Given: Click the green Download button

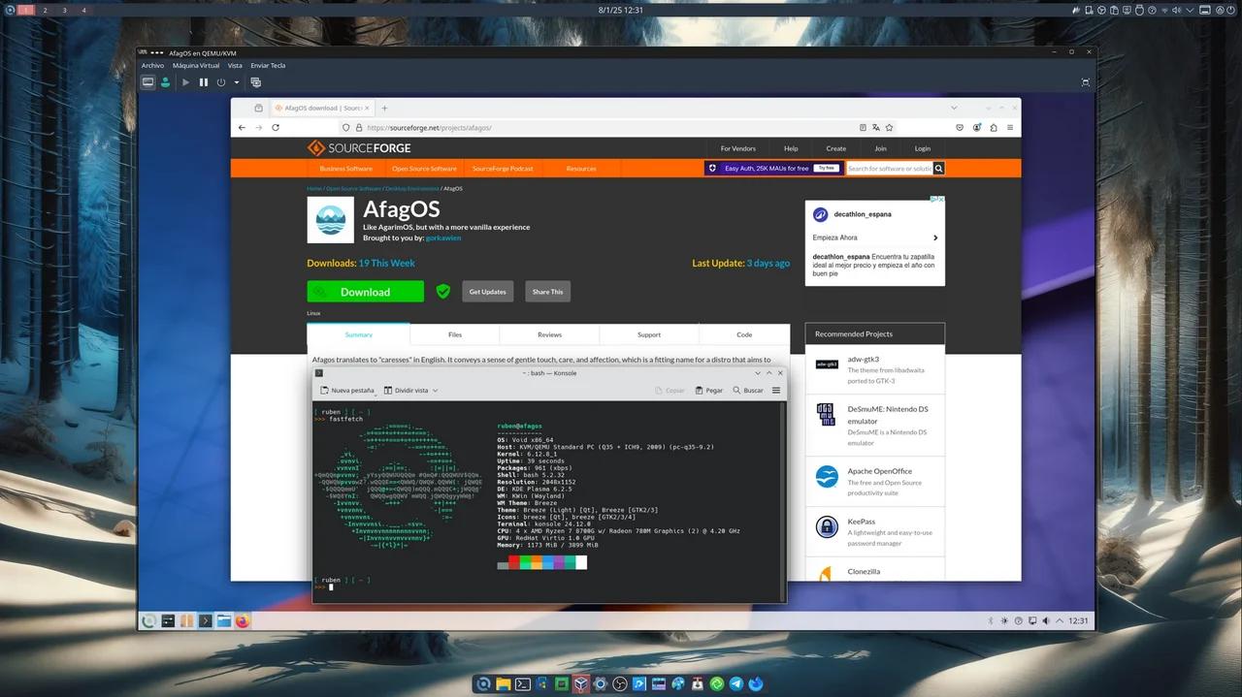Looking at the screenshot, I should coord(366,292).
